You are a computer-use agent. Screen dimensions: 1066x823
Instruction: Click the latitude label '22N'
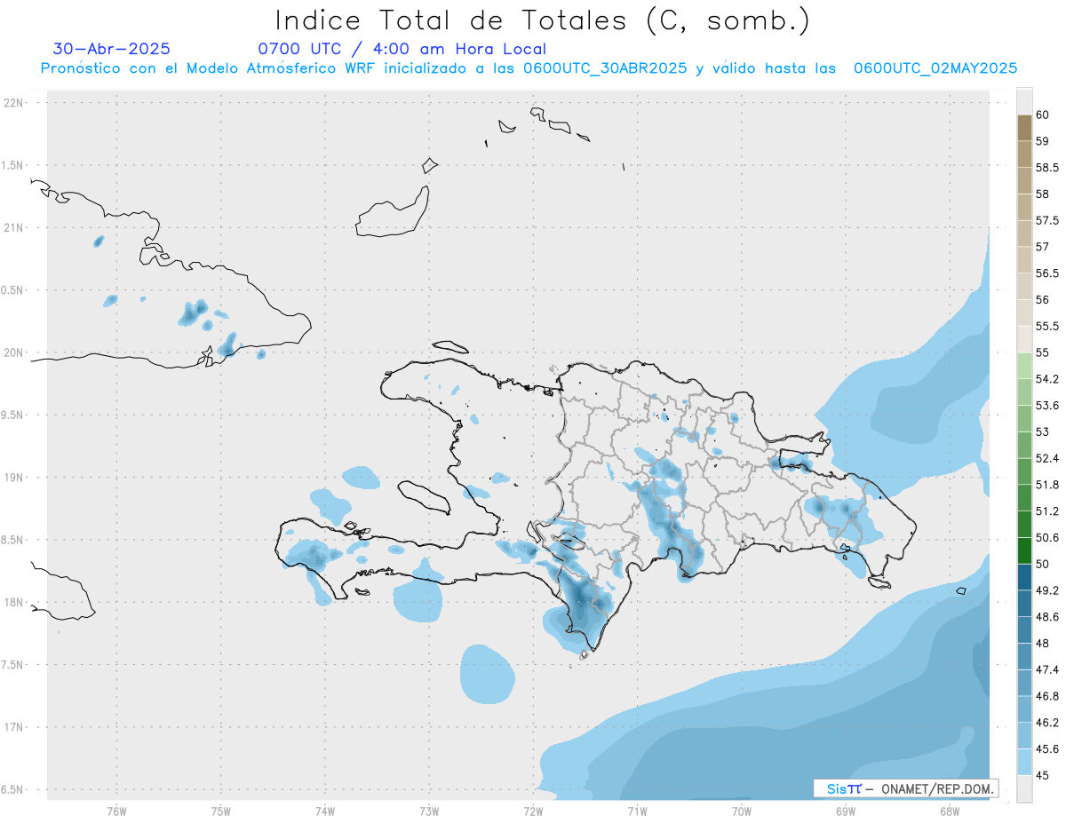click(x=14, y=103)
